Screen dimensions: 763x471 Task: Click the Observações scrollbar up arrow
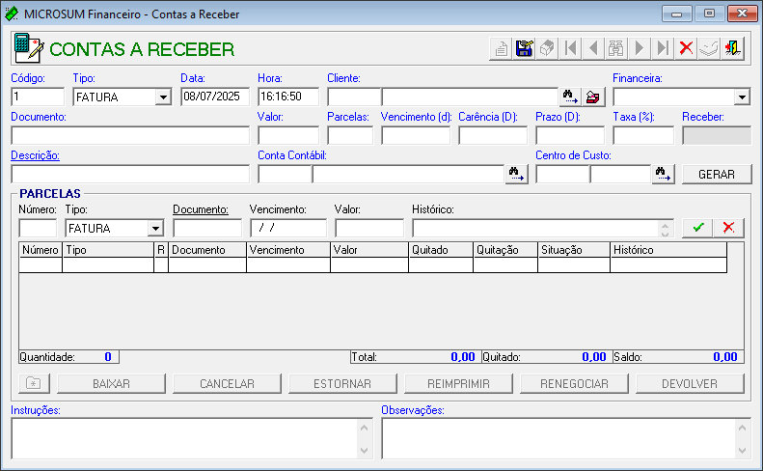[742, 428]
